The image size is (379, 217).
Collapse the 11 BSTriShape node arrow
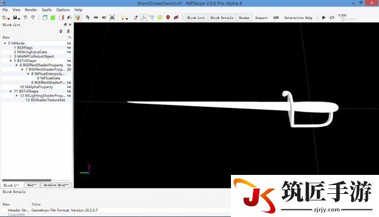point(11,91)
